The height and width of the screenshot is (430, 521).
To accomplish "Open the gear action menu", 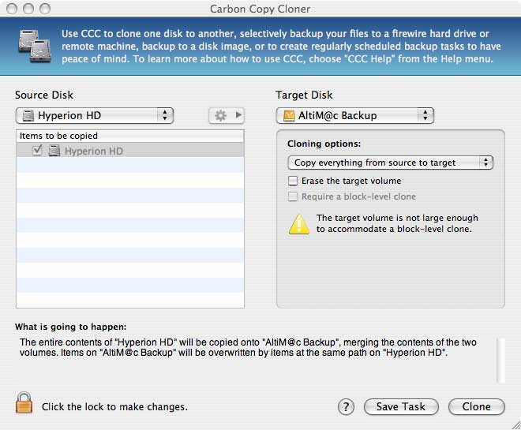I will point(227,115).
